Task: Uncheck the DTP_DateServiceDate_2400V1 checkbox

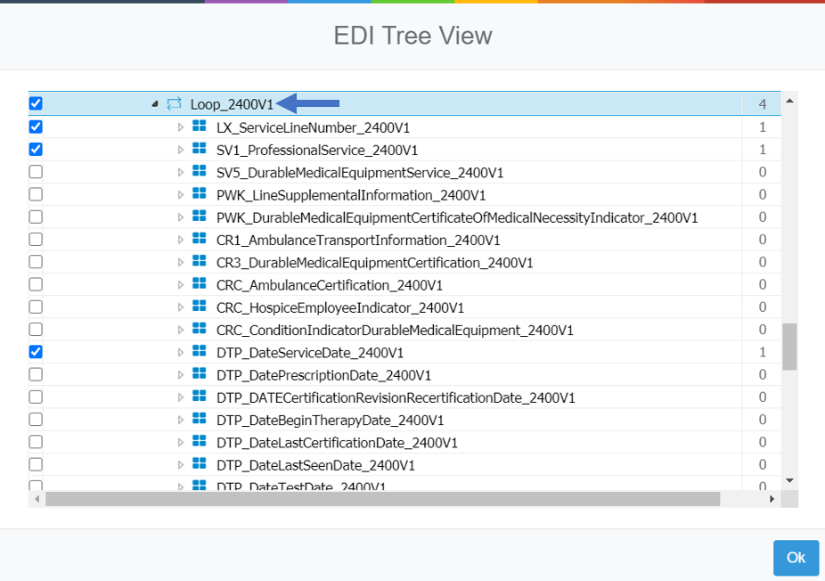Action: coord(36,352)
